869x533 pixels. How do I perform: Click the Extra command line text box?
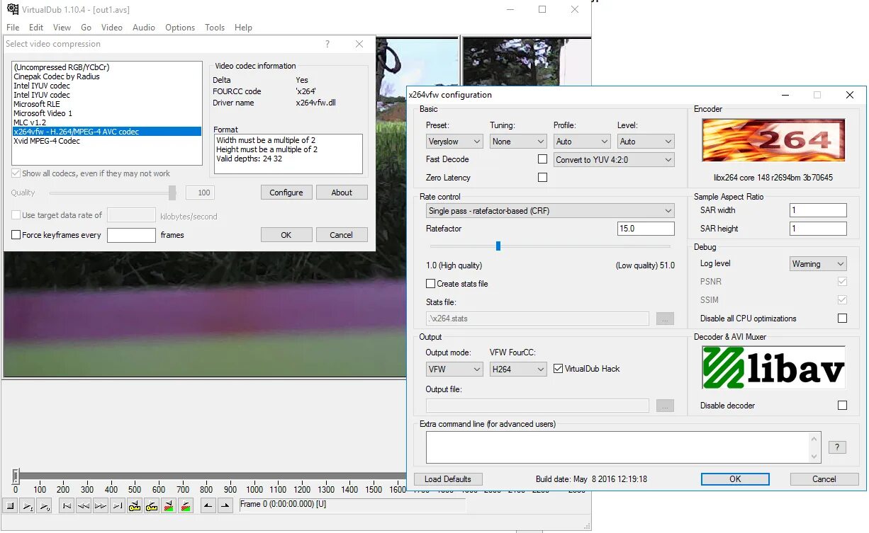[x=623, y=447]
